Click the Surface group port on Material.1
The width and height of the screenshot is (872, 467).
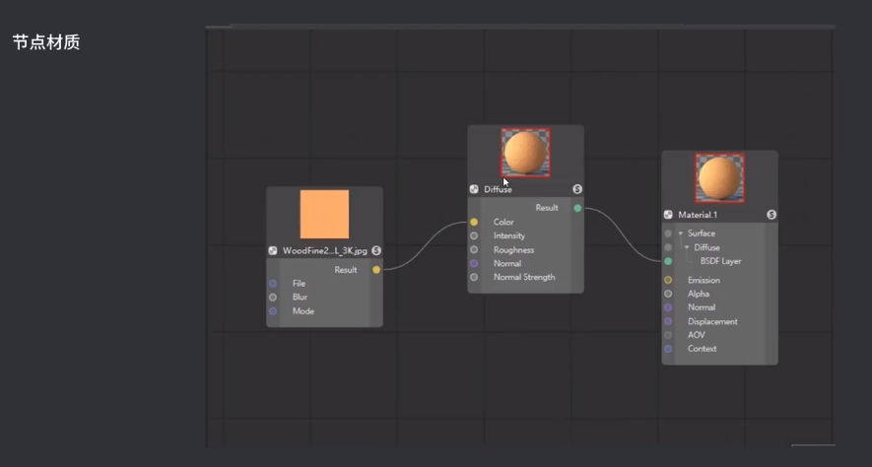[668, 233]
